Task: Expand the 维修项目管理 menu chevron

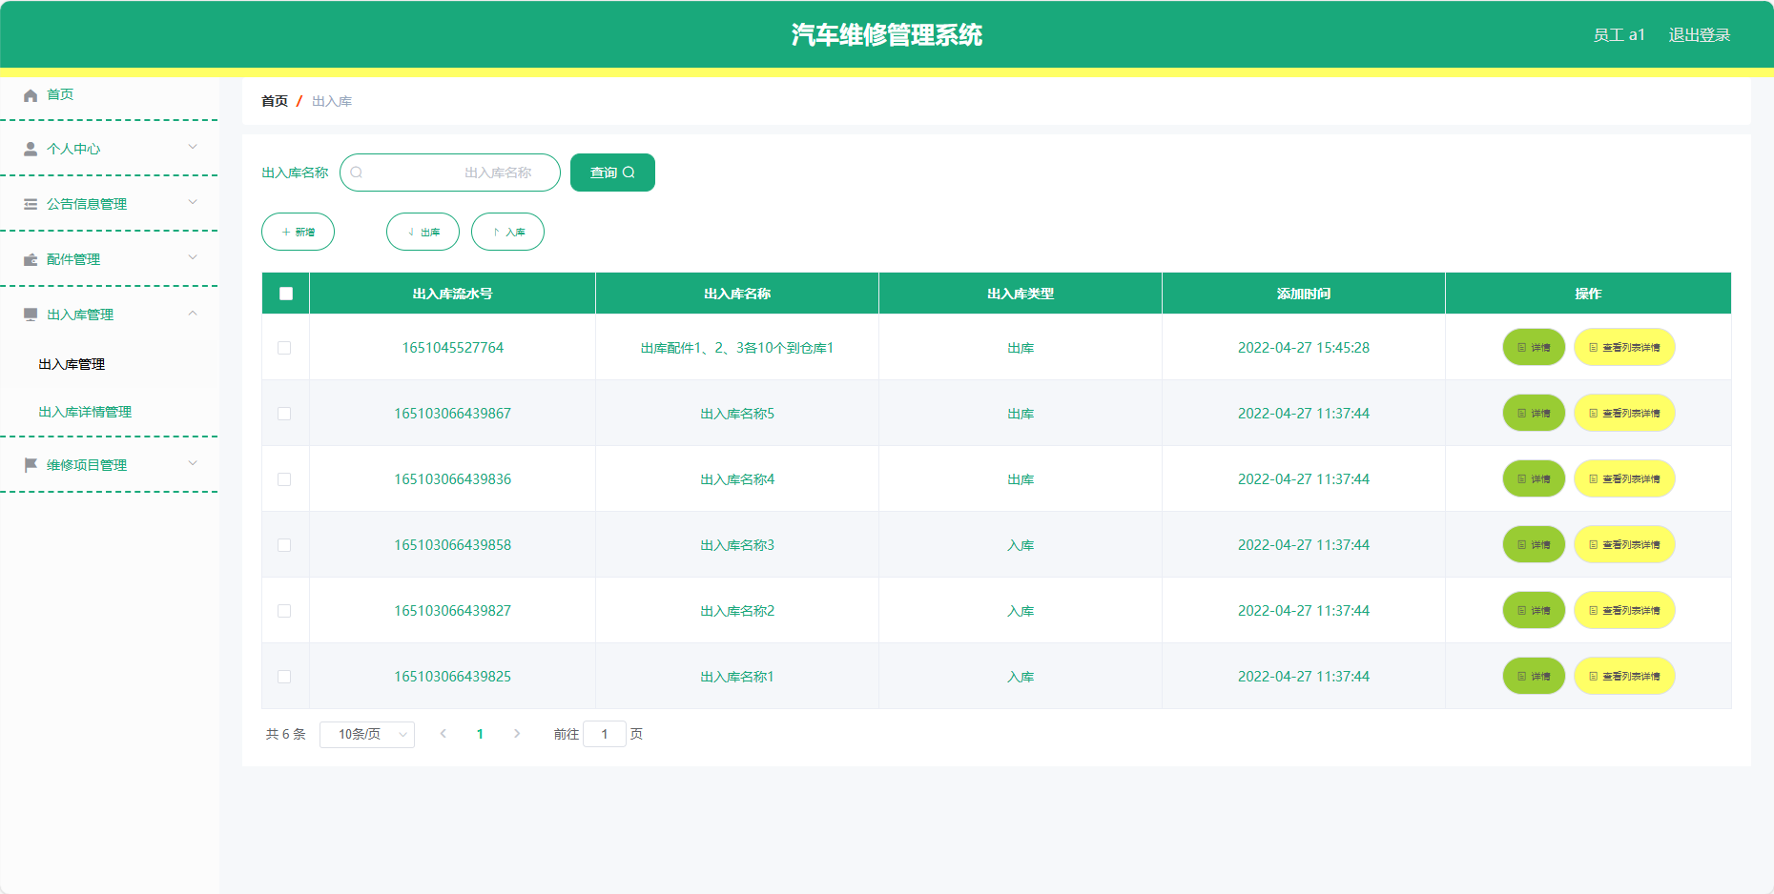Action: (193, 463)
